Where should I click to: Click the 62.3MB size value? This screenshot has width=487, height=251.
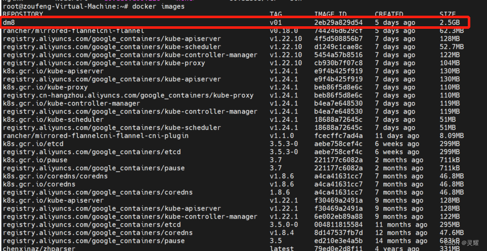point(452,31)
